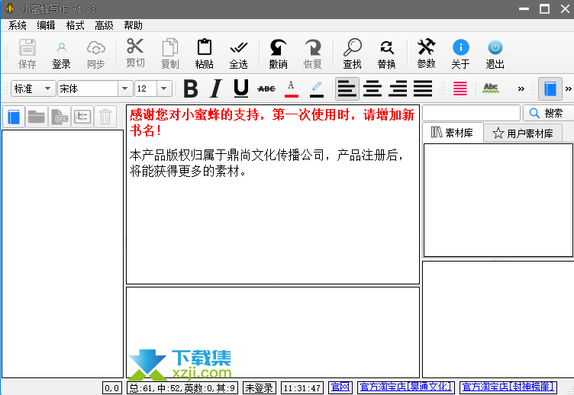Image resolution: width=574 pixels, height=395 pixels.
Task: Click the clock 11:31:47 in status bar
Action: click(x=302, y=387)
